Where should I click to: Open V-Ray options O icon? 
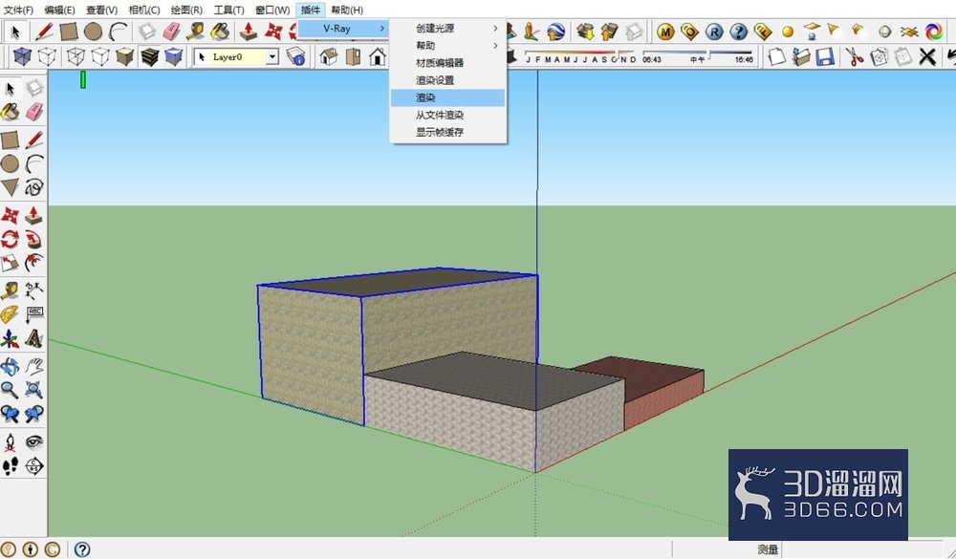tap(689, 32)
